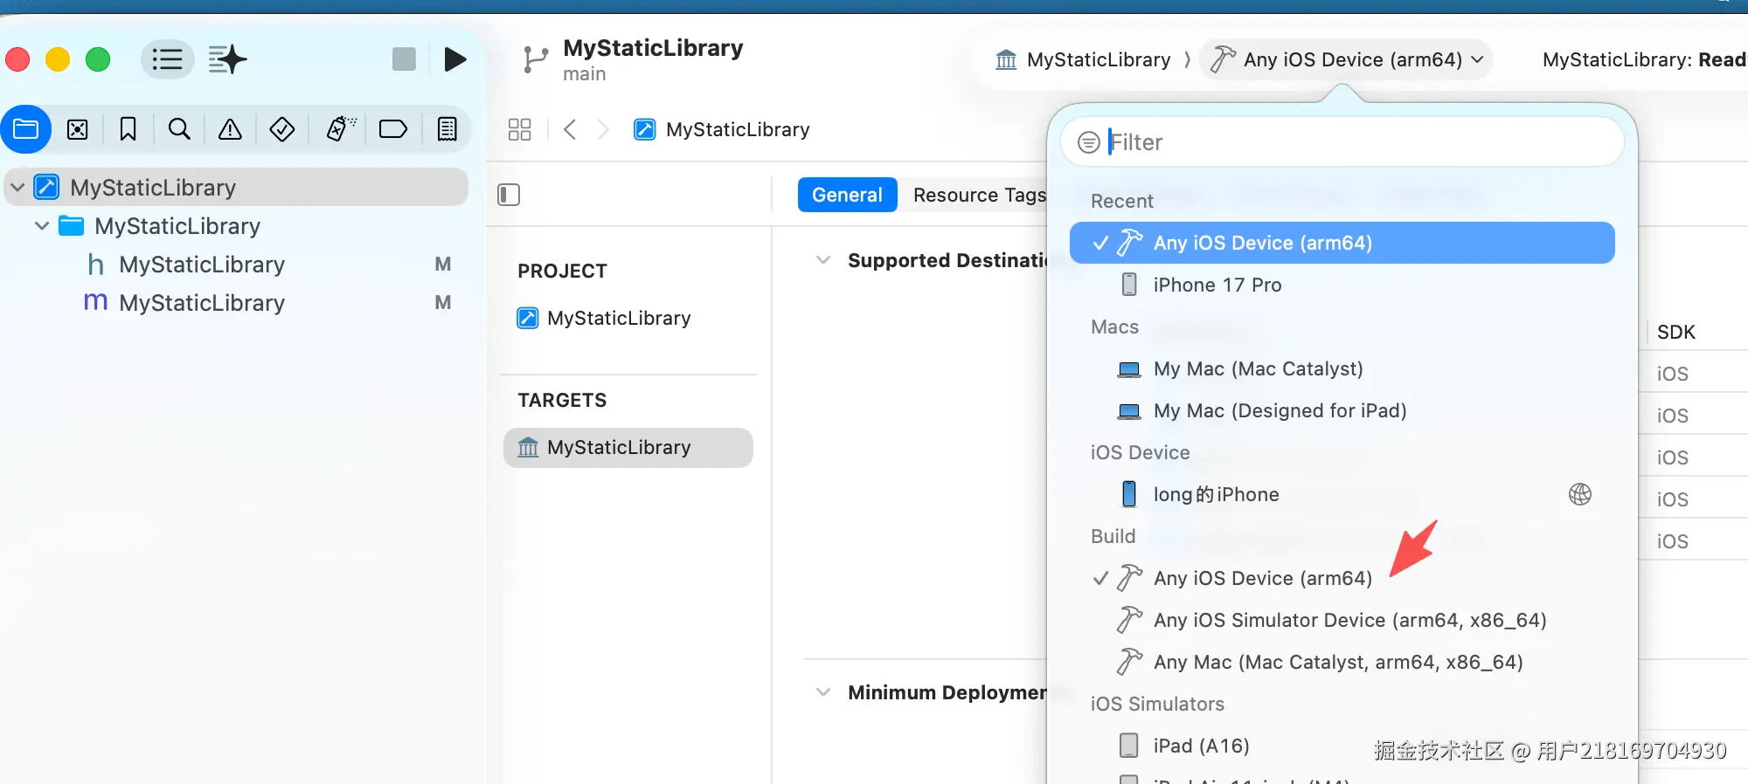Open the MyStaticLibrary header file
Viewport: 1748px width, 784px height.
236,265
